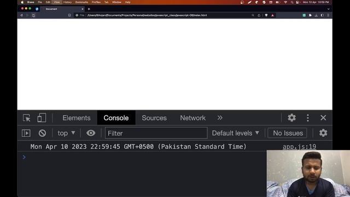Close the Document browser tab
Viewport: 350px width, 197px height.
pos(83,9)
